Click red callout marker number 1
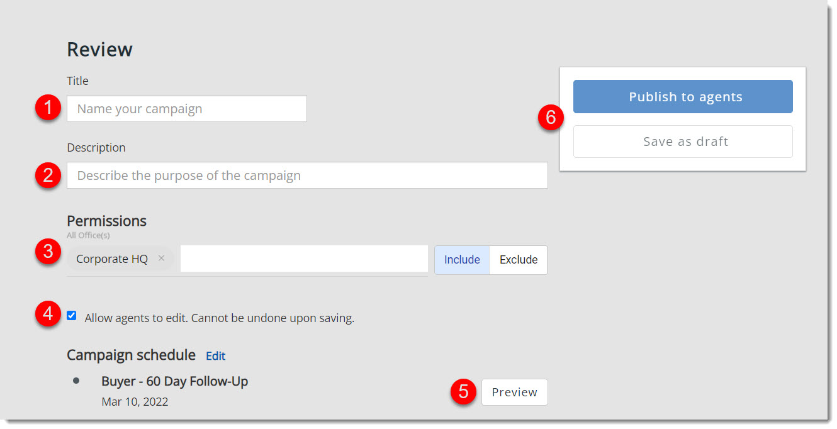The image size is (837, 429). (48, 109)
